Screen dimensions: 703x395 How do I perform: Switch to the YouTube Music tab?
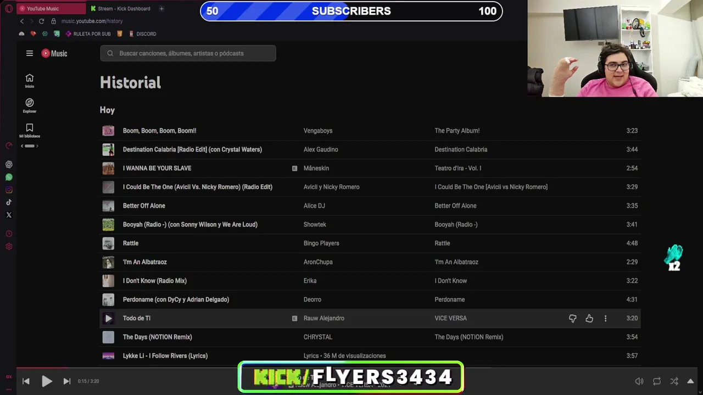pyautogui.click(x=51, y=9)
